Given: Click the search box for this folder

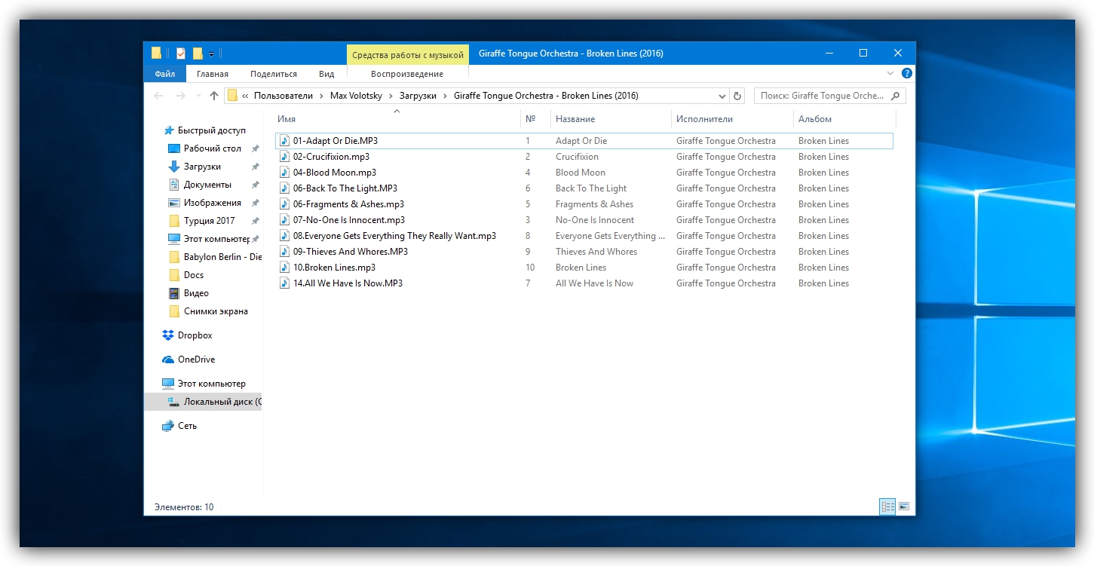Looking at the screenshot, I should click(820, 96).
